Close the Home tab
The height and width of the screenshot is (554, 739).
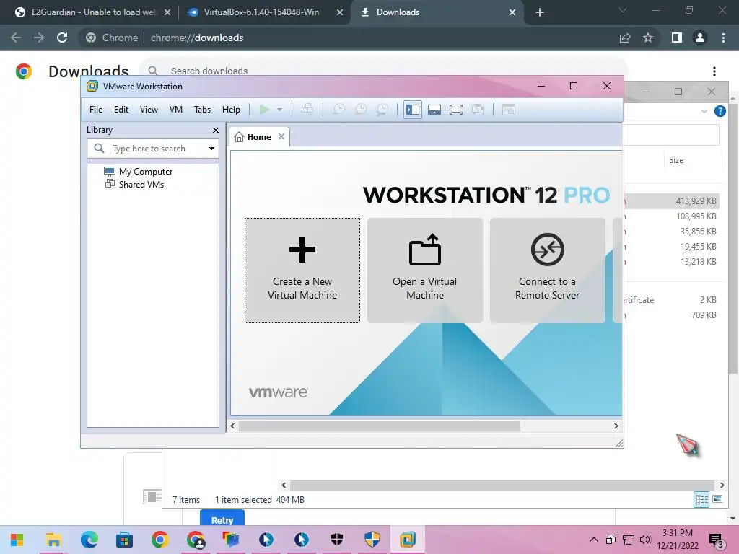click(281, 136)
